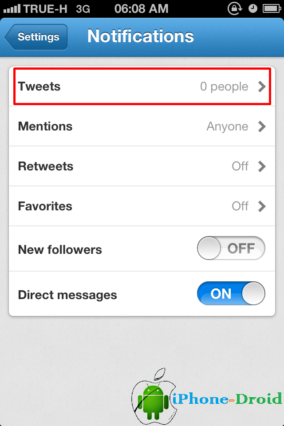Click the battery icon in status bar
Viewport: 284px width, 426px height.
(272, 9)
